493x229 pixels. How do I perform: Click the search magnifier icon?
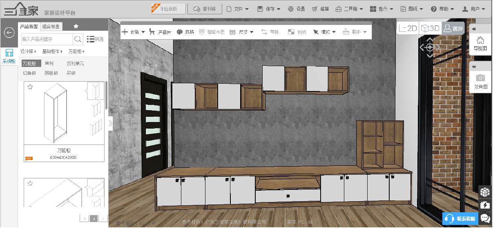[78, 39]
